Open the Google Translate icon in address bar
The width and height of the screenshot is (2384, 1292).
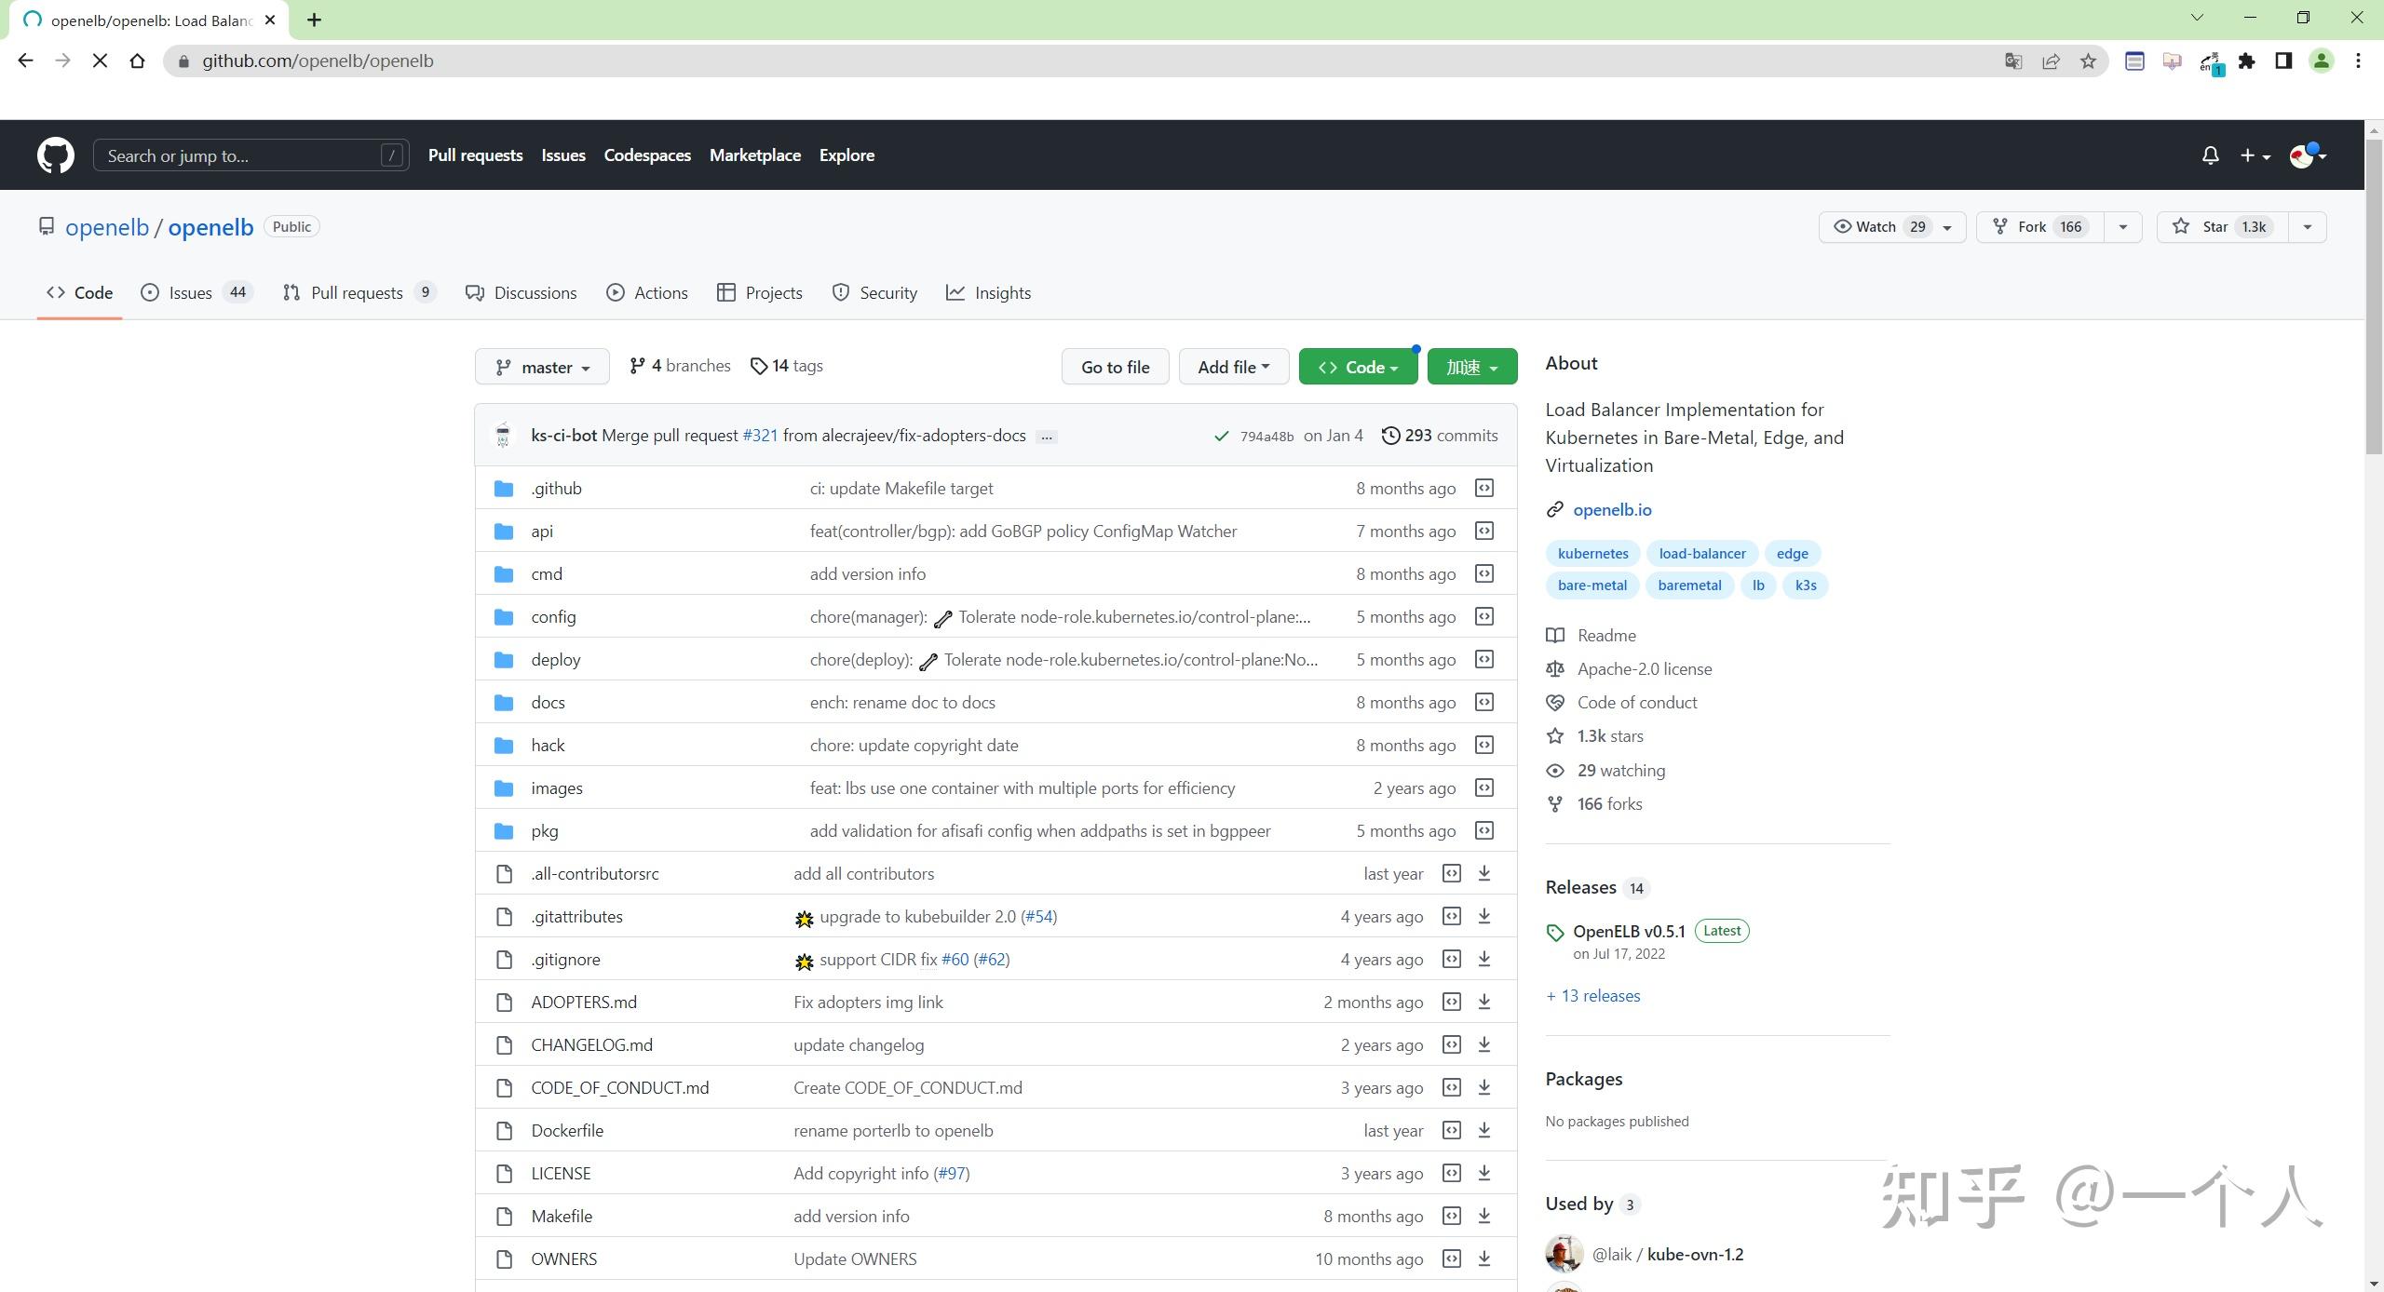point(2013,61)
